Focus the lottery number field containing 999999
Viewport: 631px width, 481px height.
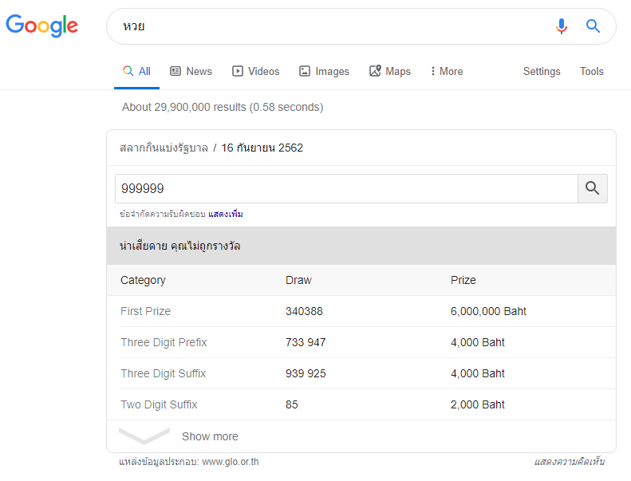(345, 188)
